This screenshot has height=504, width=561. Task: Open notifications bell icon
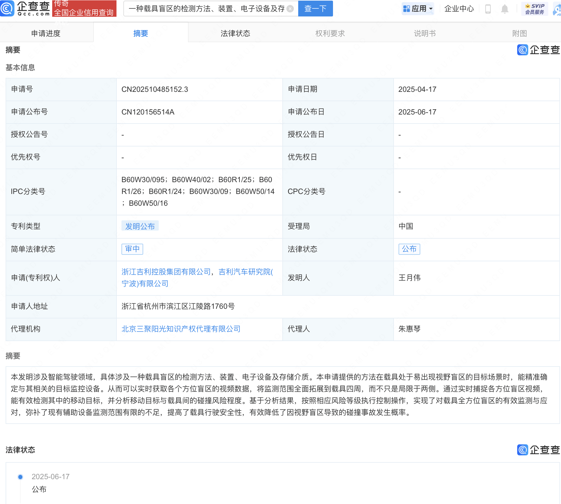pyautogui.click(x=505, y=9)
